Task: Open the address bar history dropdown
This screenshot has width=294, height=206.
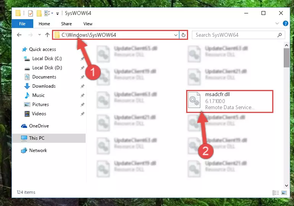Action: click(x=176, y=35)
